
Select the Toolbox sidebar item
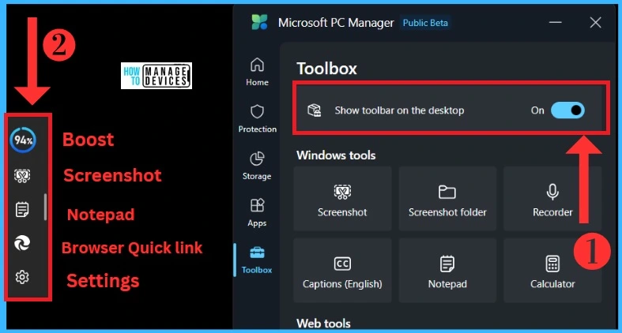tap(257, 260)
